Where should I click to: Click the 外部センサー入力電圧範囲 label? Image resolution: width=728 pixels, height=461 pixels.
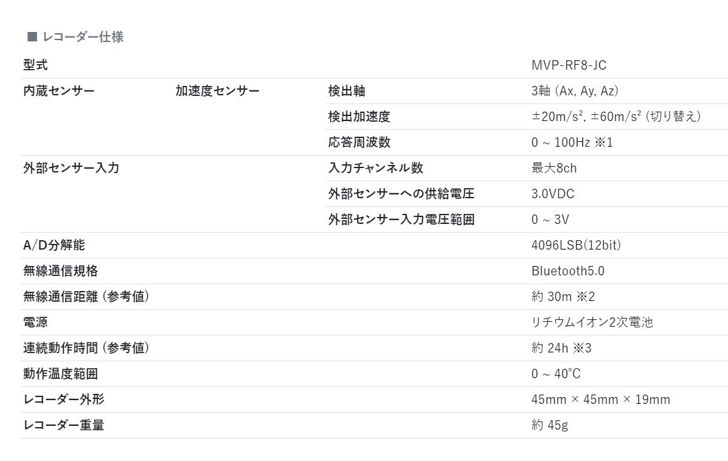401,220
